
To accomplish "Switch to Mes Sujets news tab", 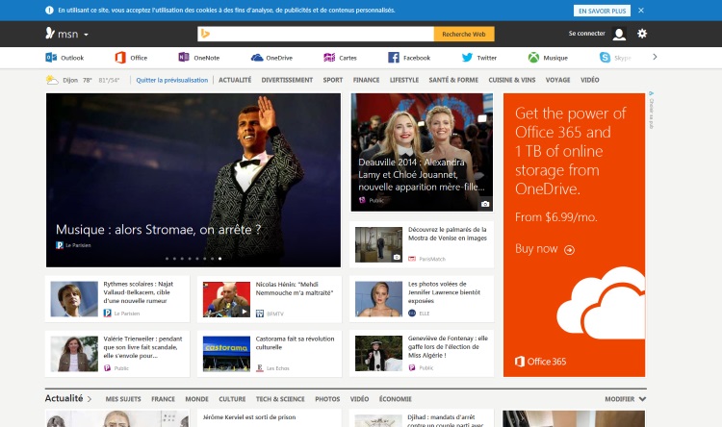I will (123, 399).
